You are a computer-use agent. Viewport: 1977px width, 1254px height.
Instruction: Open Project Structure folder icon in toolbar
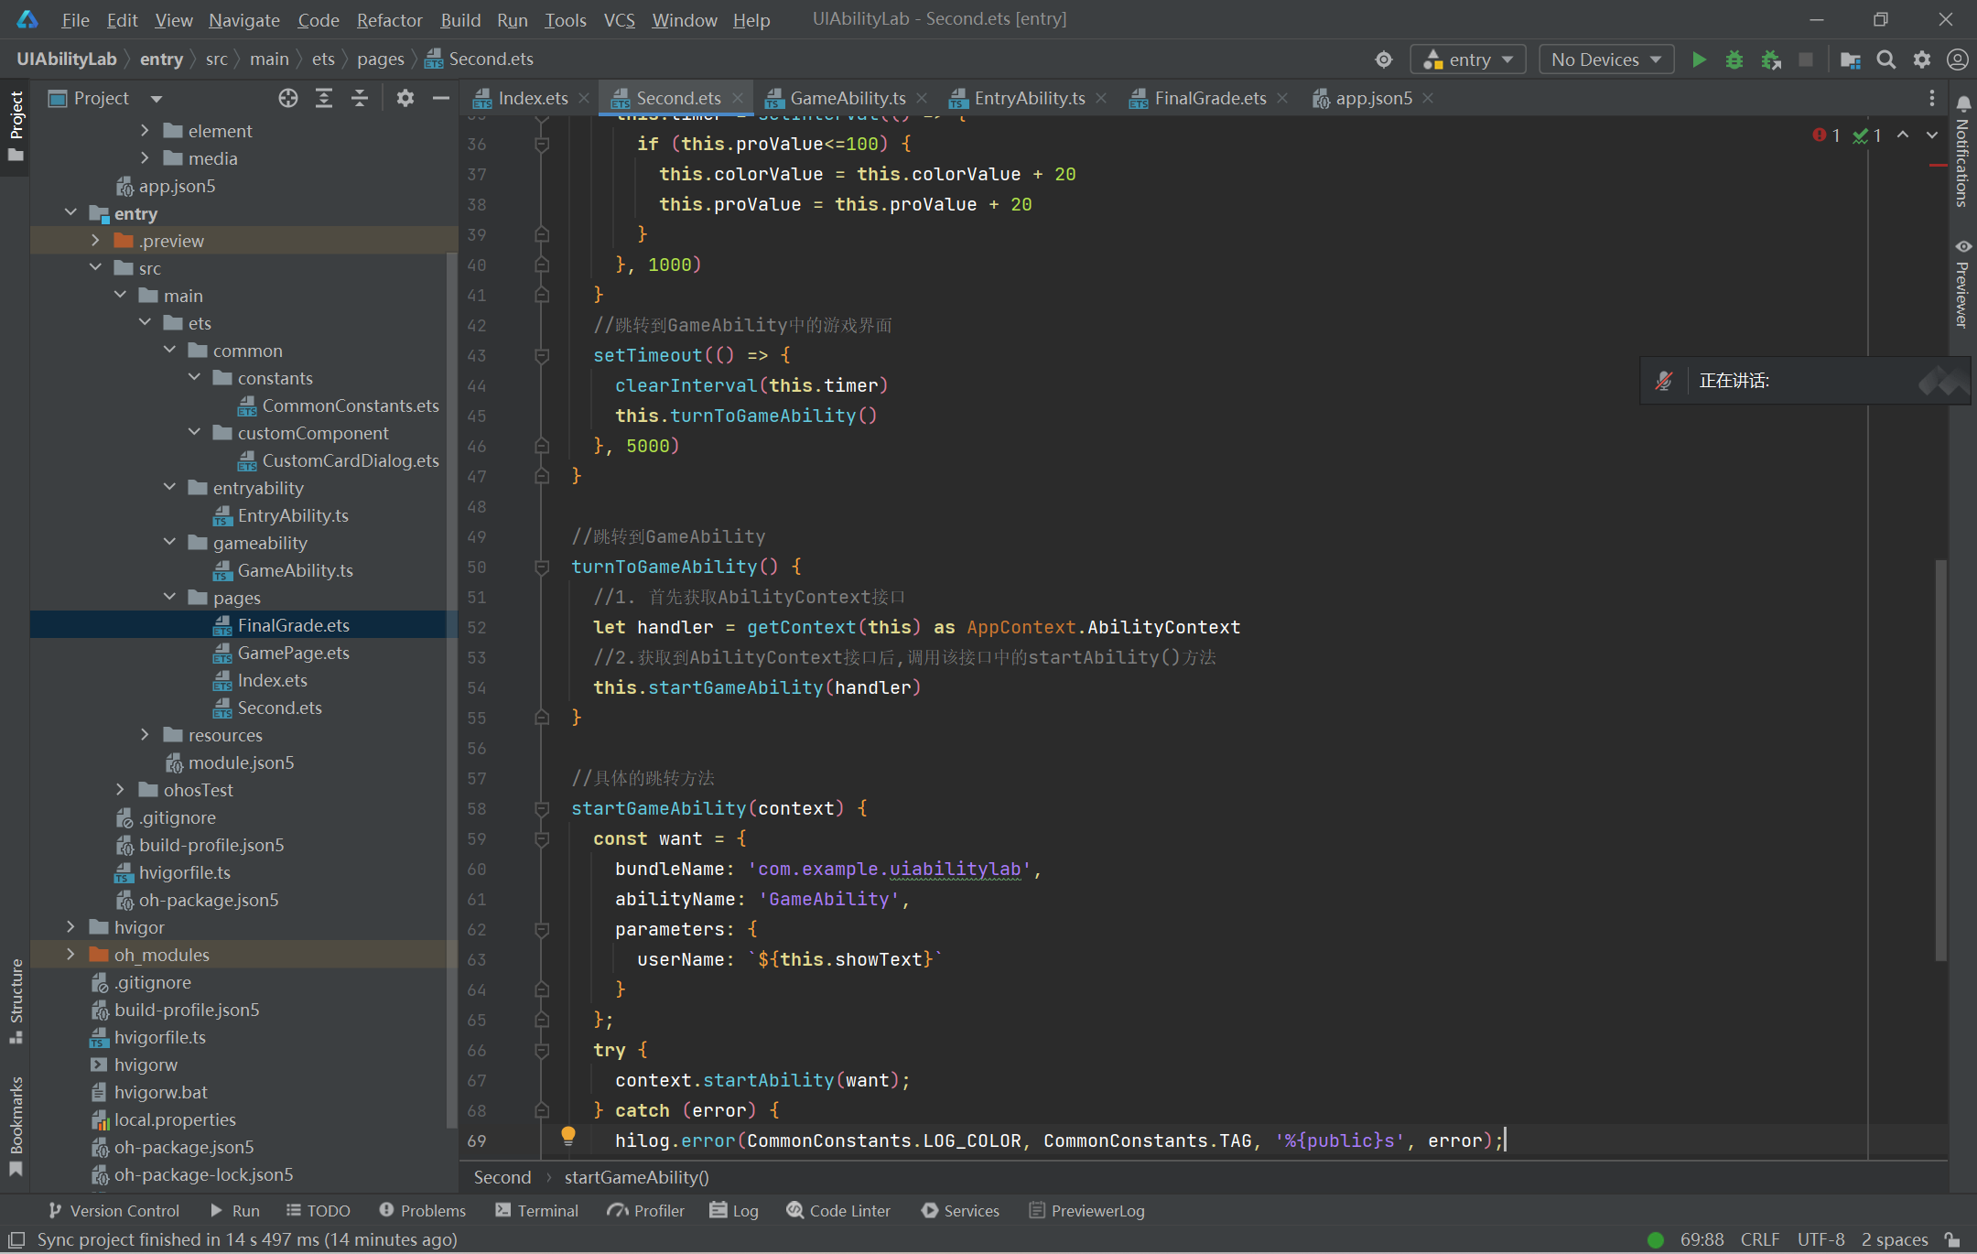1850,59
